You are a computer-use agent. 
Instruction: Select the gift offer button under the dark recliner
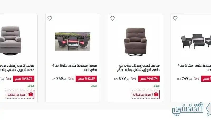pos(145,94)
